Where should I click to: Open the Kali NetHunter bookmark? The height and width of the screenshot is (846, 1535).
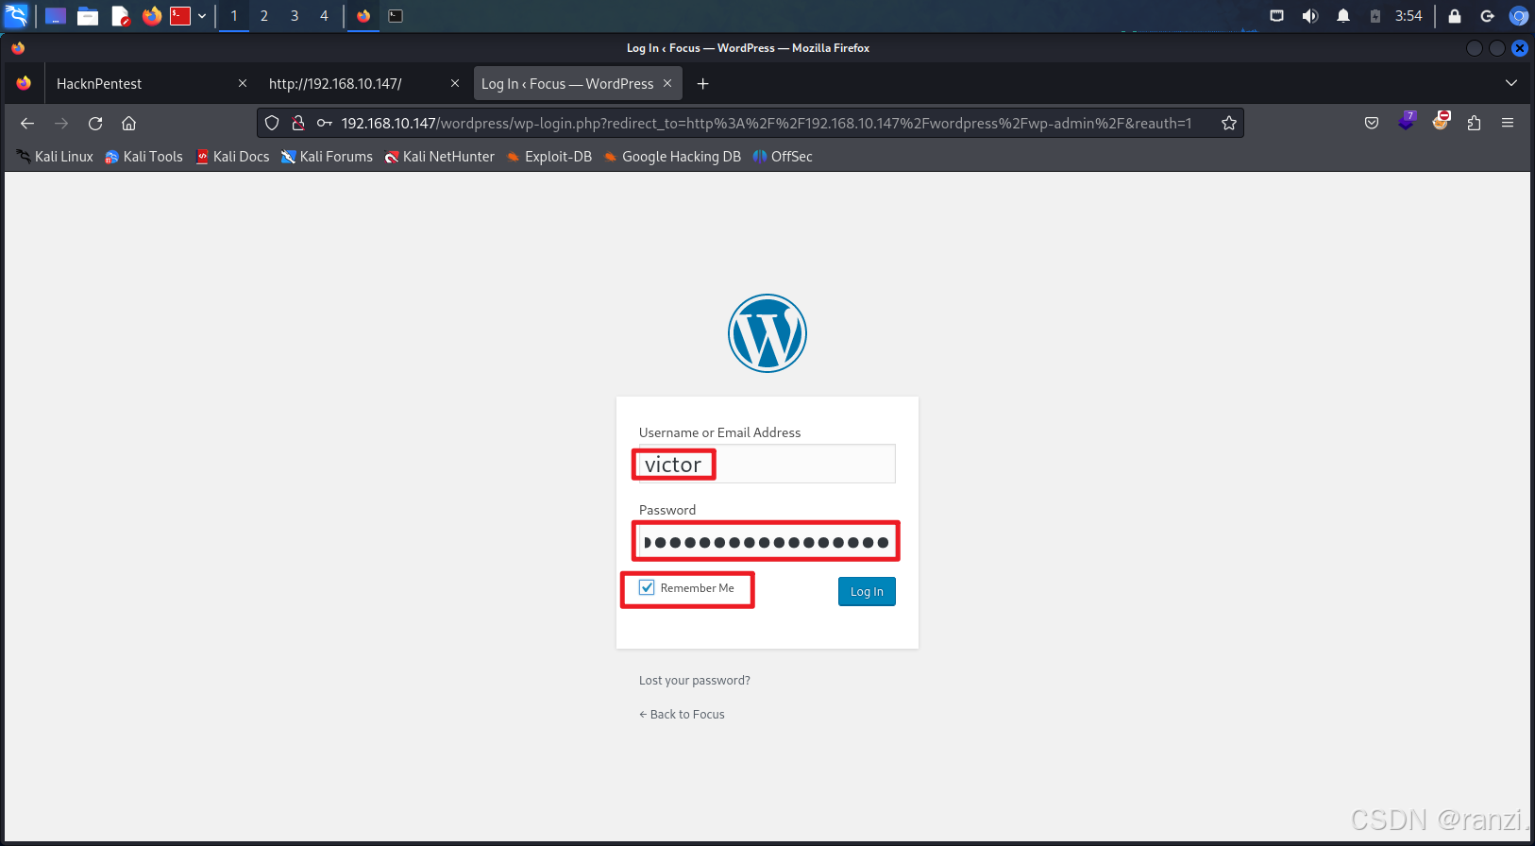point(439,157)
